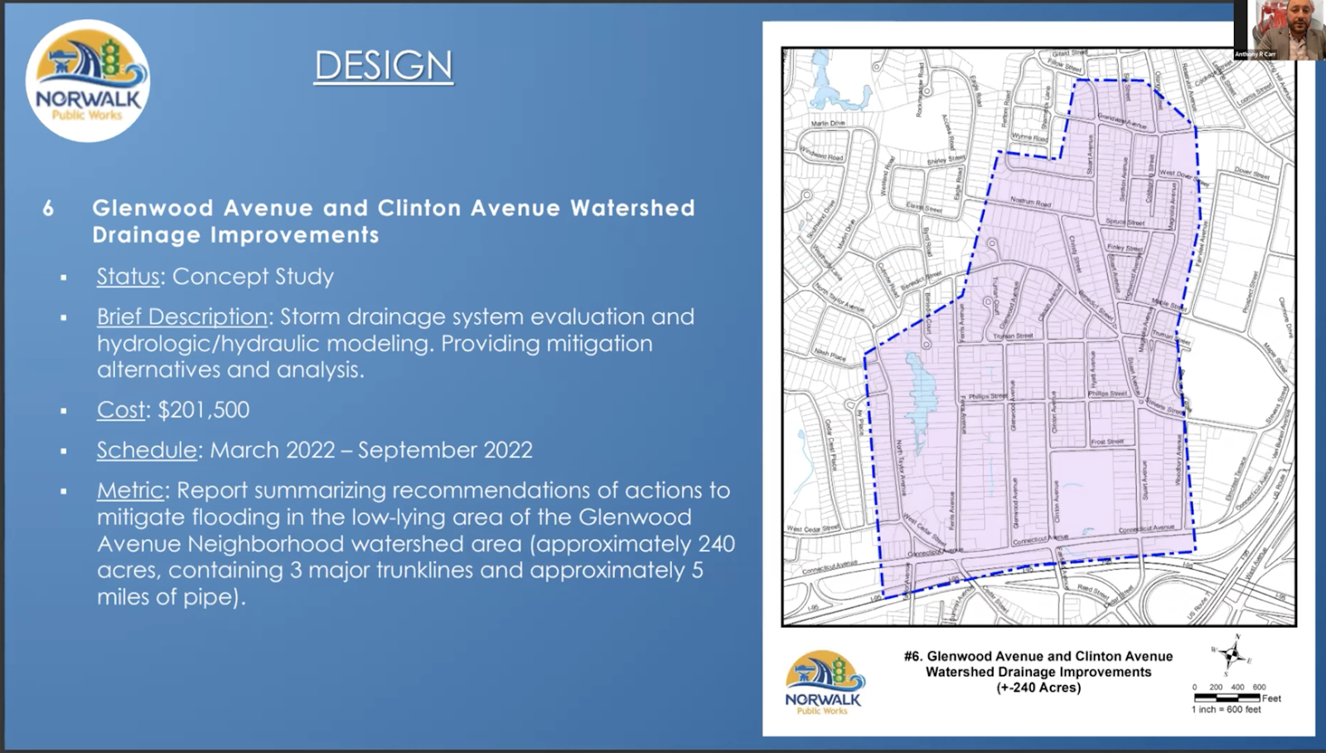Screen dimensions: 1326x753
Task: Click the Norwalk Public Works logo below the map
Action: 824,682
